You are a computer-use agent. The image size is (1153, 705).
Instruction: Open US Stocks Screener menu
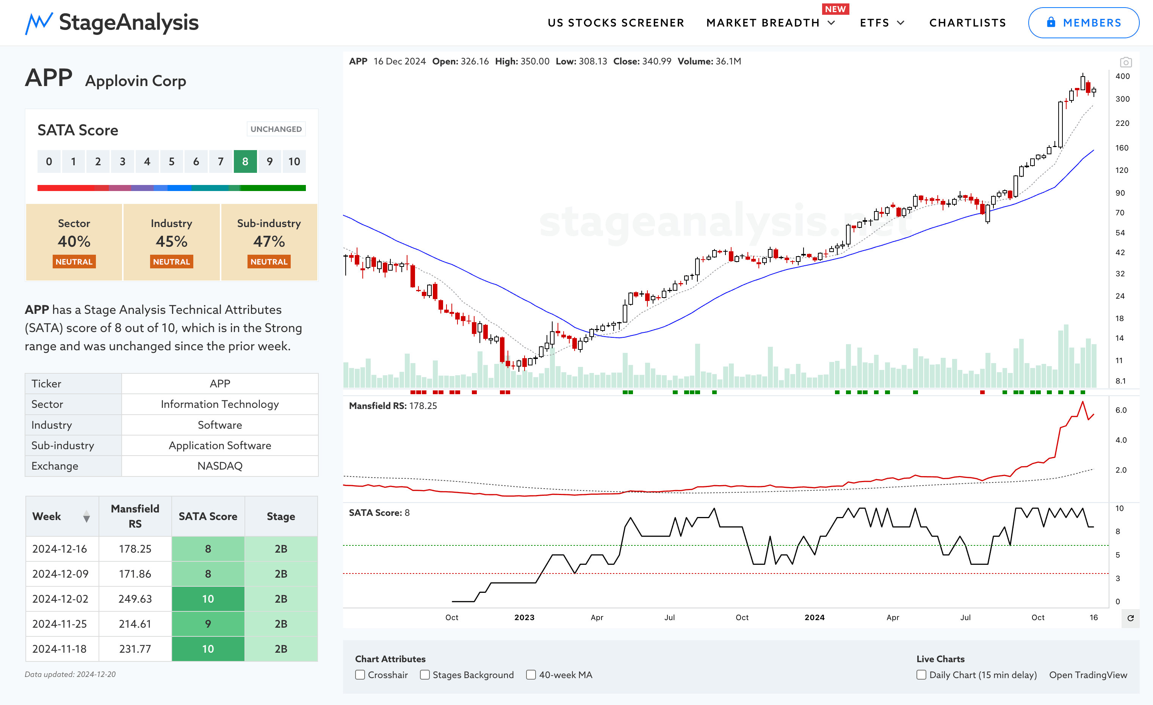616,23
